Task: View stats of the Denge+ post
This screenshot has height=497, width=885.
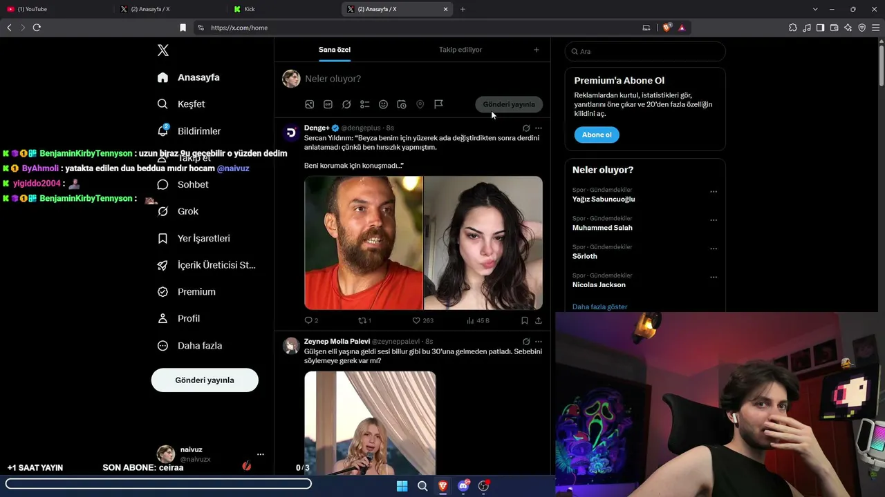Action: pos(478,320)
